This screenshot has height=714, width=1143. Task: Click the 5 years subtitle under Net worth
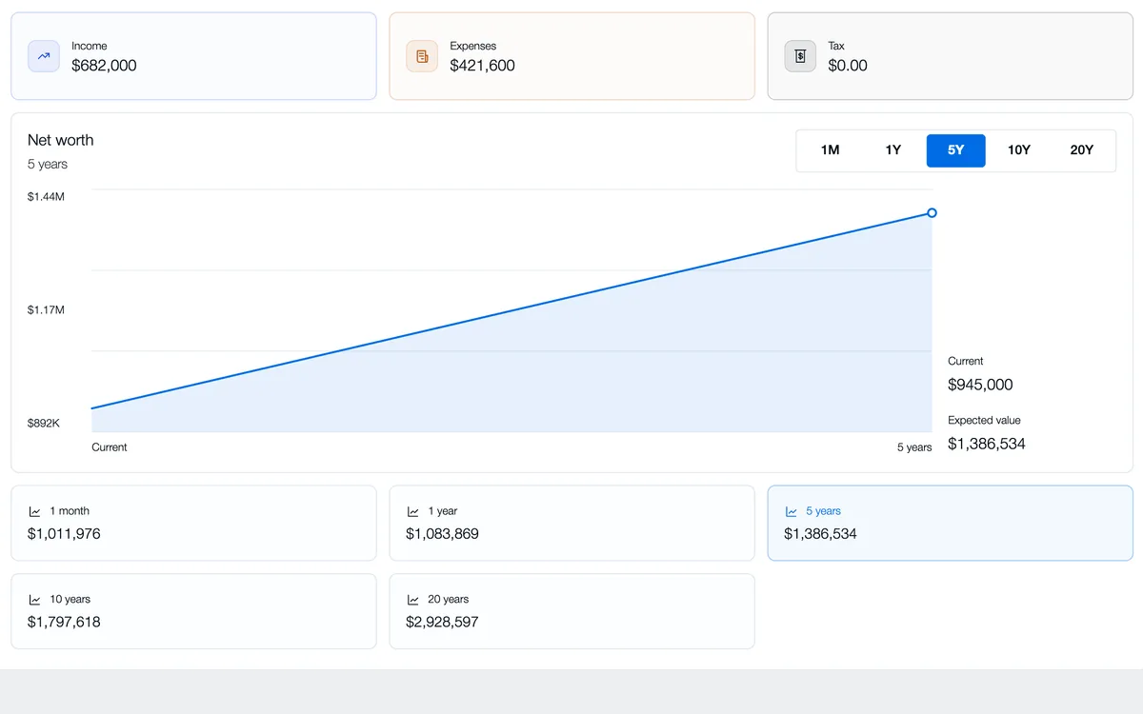[48, 164]
